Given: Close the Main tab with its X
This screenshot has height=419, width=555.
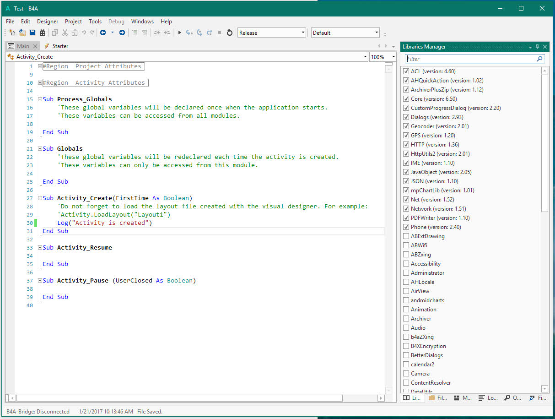Looking at the screenshot, I should [x=36, y=46].
